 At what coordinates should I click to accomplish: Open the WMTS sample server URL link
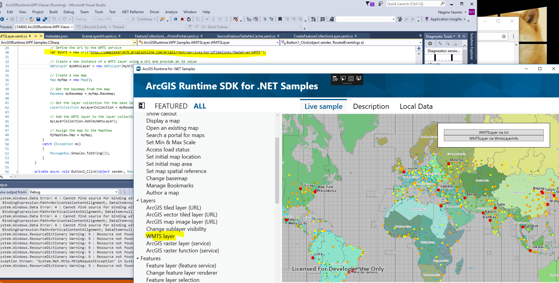(175, 52)
